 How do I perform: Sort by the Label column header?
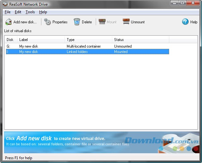click(x=41, y=39)
